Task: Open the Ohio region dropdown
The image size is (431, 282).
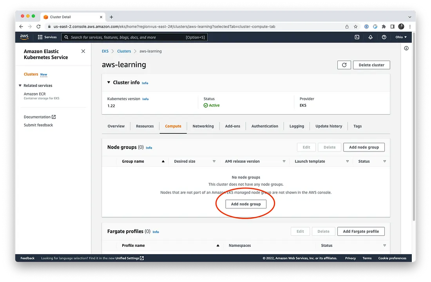Action: pyautogui.click(x=401, y=37)
